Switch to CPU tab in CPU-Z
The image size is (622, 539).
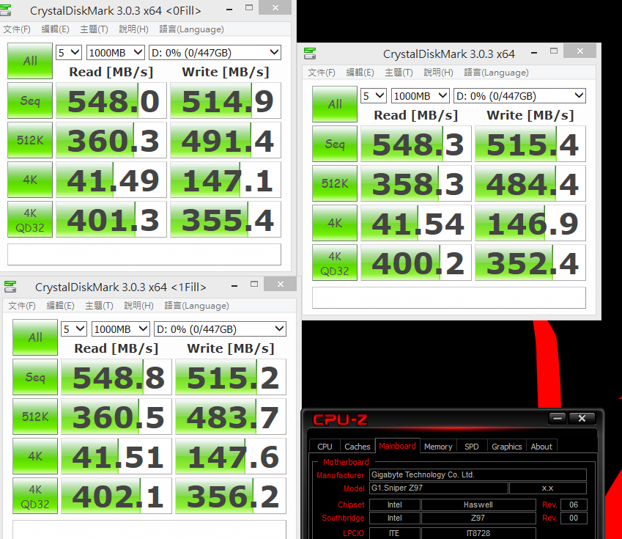click(x=325, y=447)
